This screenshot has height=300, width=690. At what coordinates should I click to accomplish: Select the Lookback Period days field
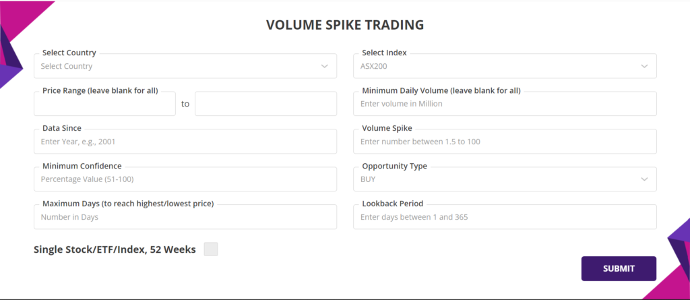point(505,217)
